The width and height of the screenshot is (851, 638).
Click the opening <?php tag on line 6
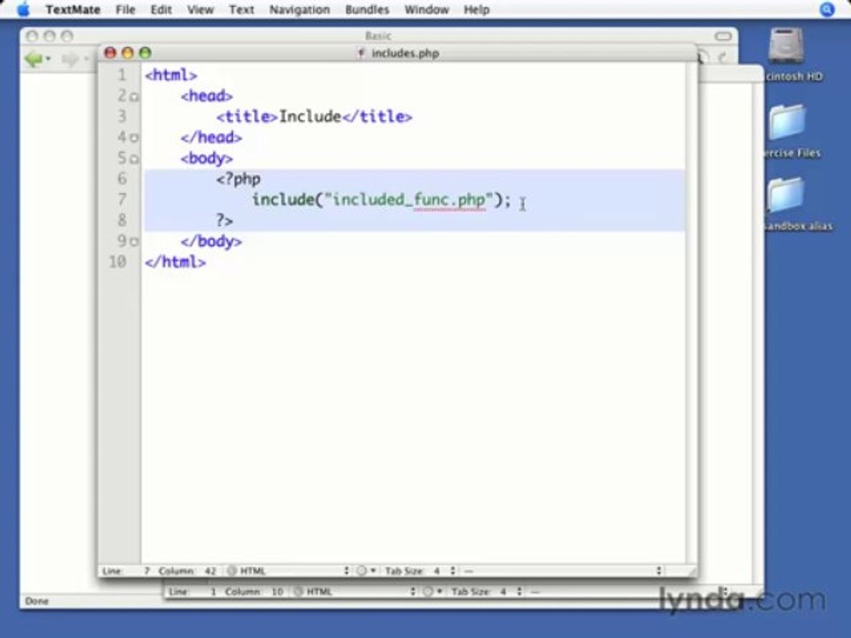[x=238, y=179]
